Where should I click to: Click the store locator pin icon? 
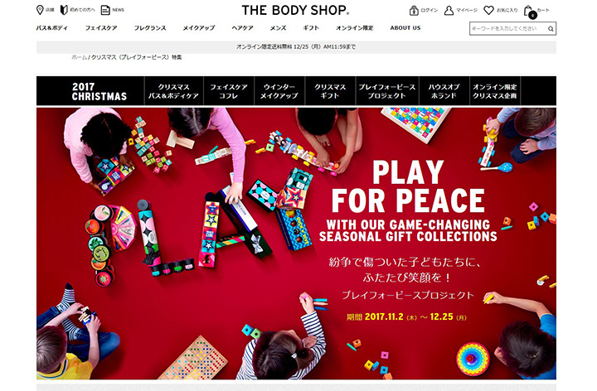point(40,10)
